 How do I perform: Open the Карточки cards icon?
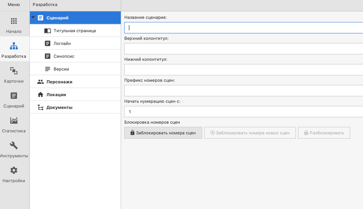14,71
